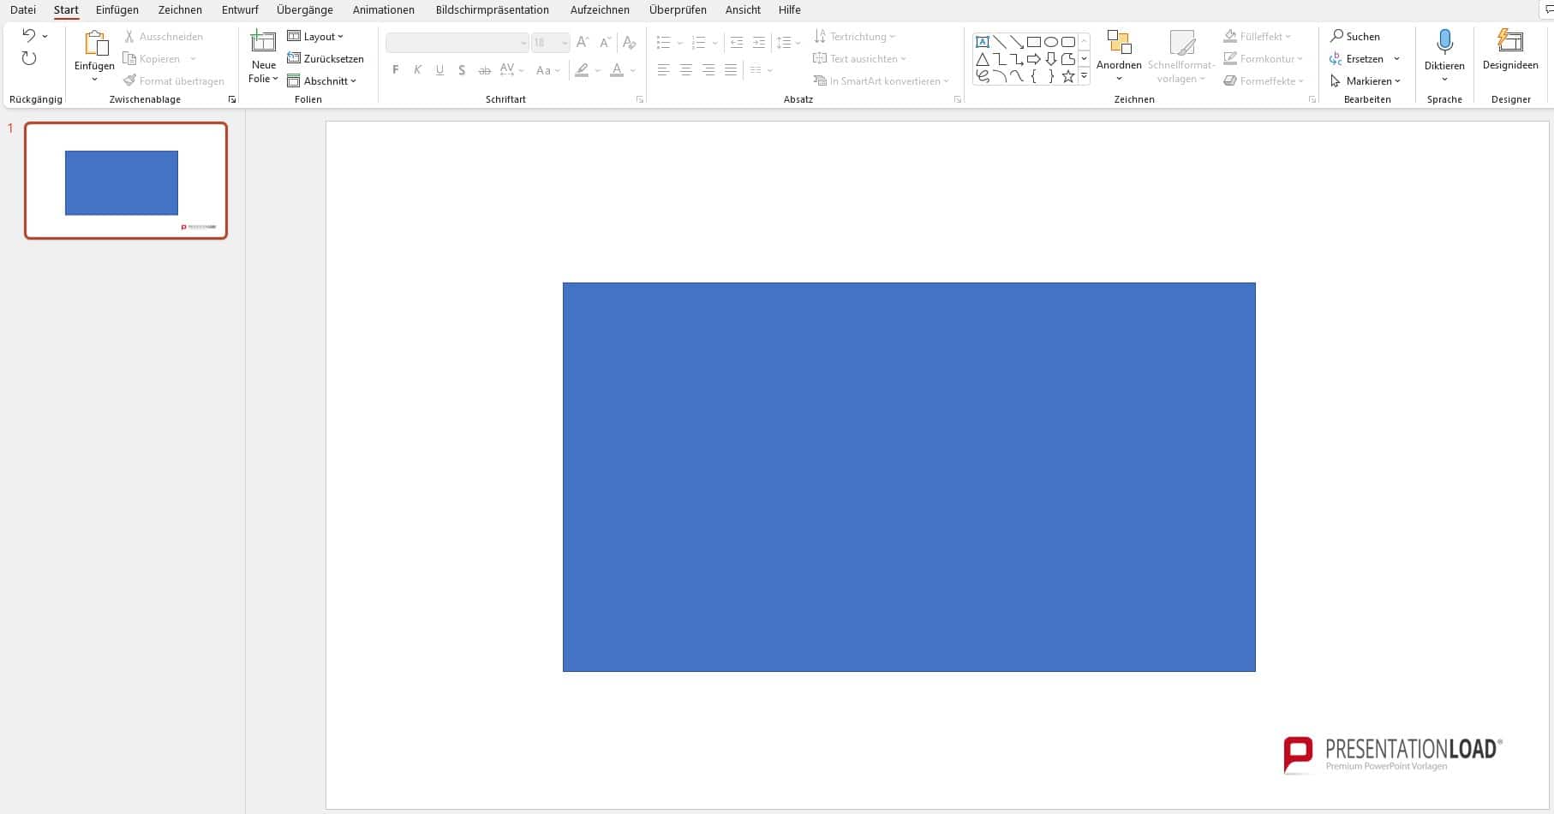Click Ersetzen in the Bearbeiten group
Screen dimensions: 1554x814
point(1364,58)
